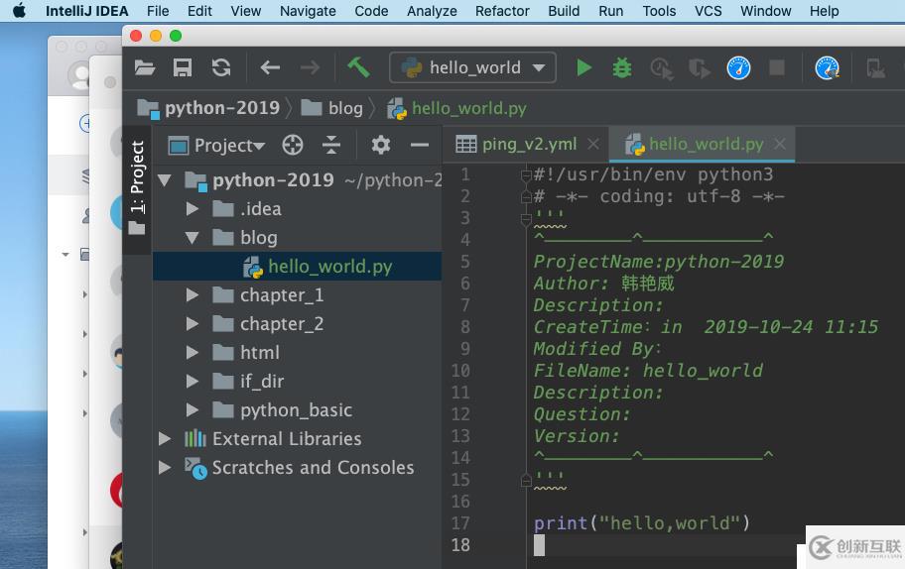The height and width of the screenshot is (569, 905).
Task: Click the second blue gauge toolbar icon
Action: tap(827, 68)
